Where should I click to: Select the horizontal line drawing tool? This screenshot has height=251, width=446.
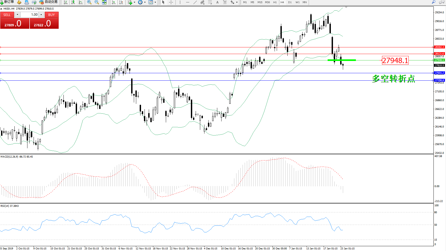187,2
